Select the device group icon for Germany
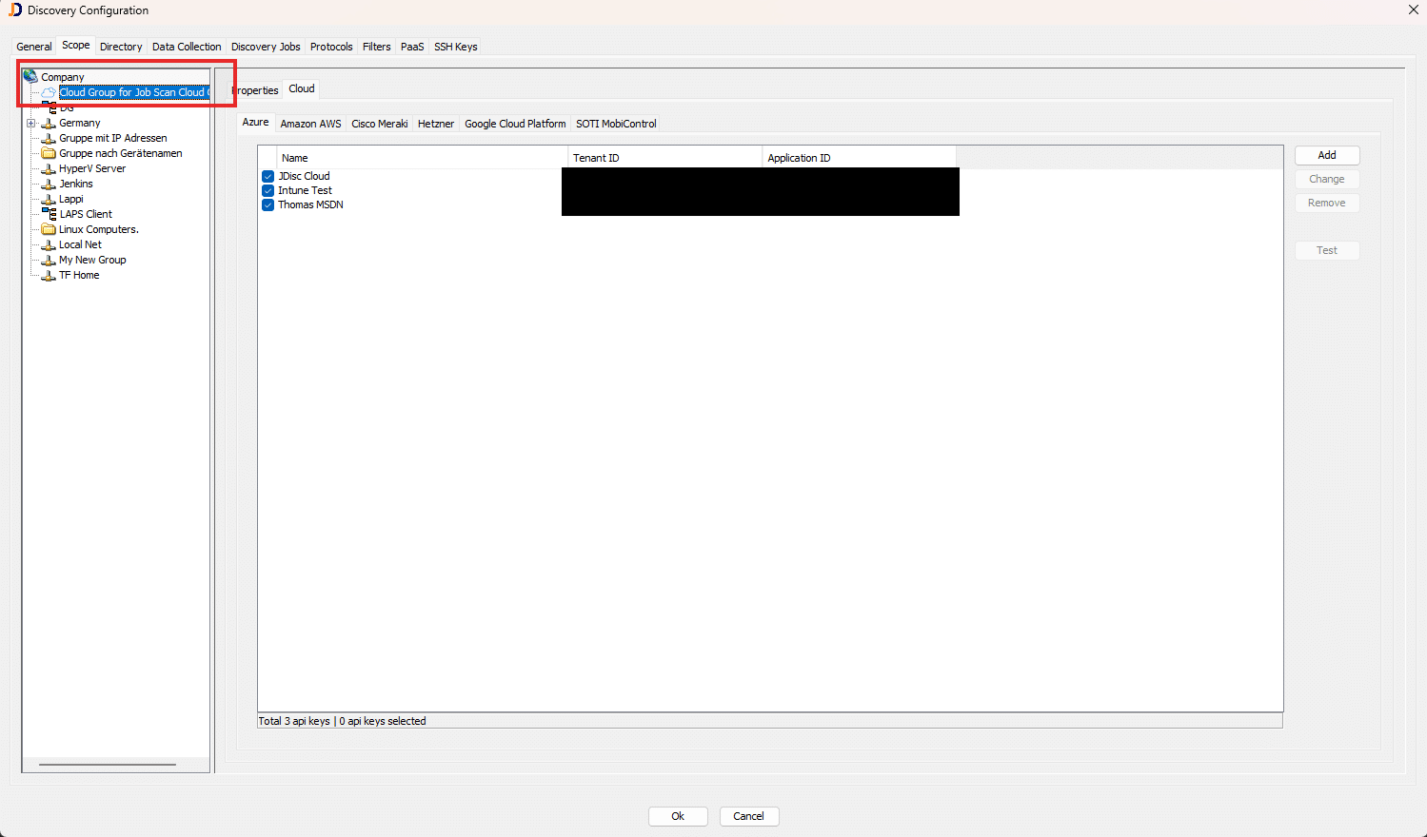Screen dimensions: 1427x837 pos(49,123)
